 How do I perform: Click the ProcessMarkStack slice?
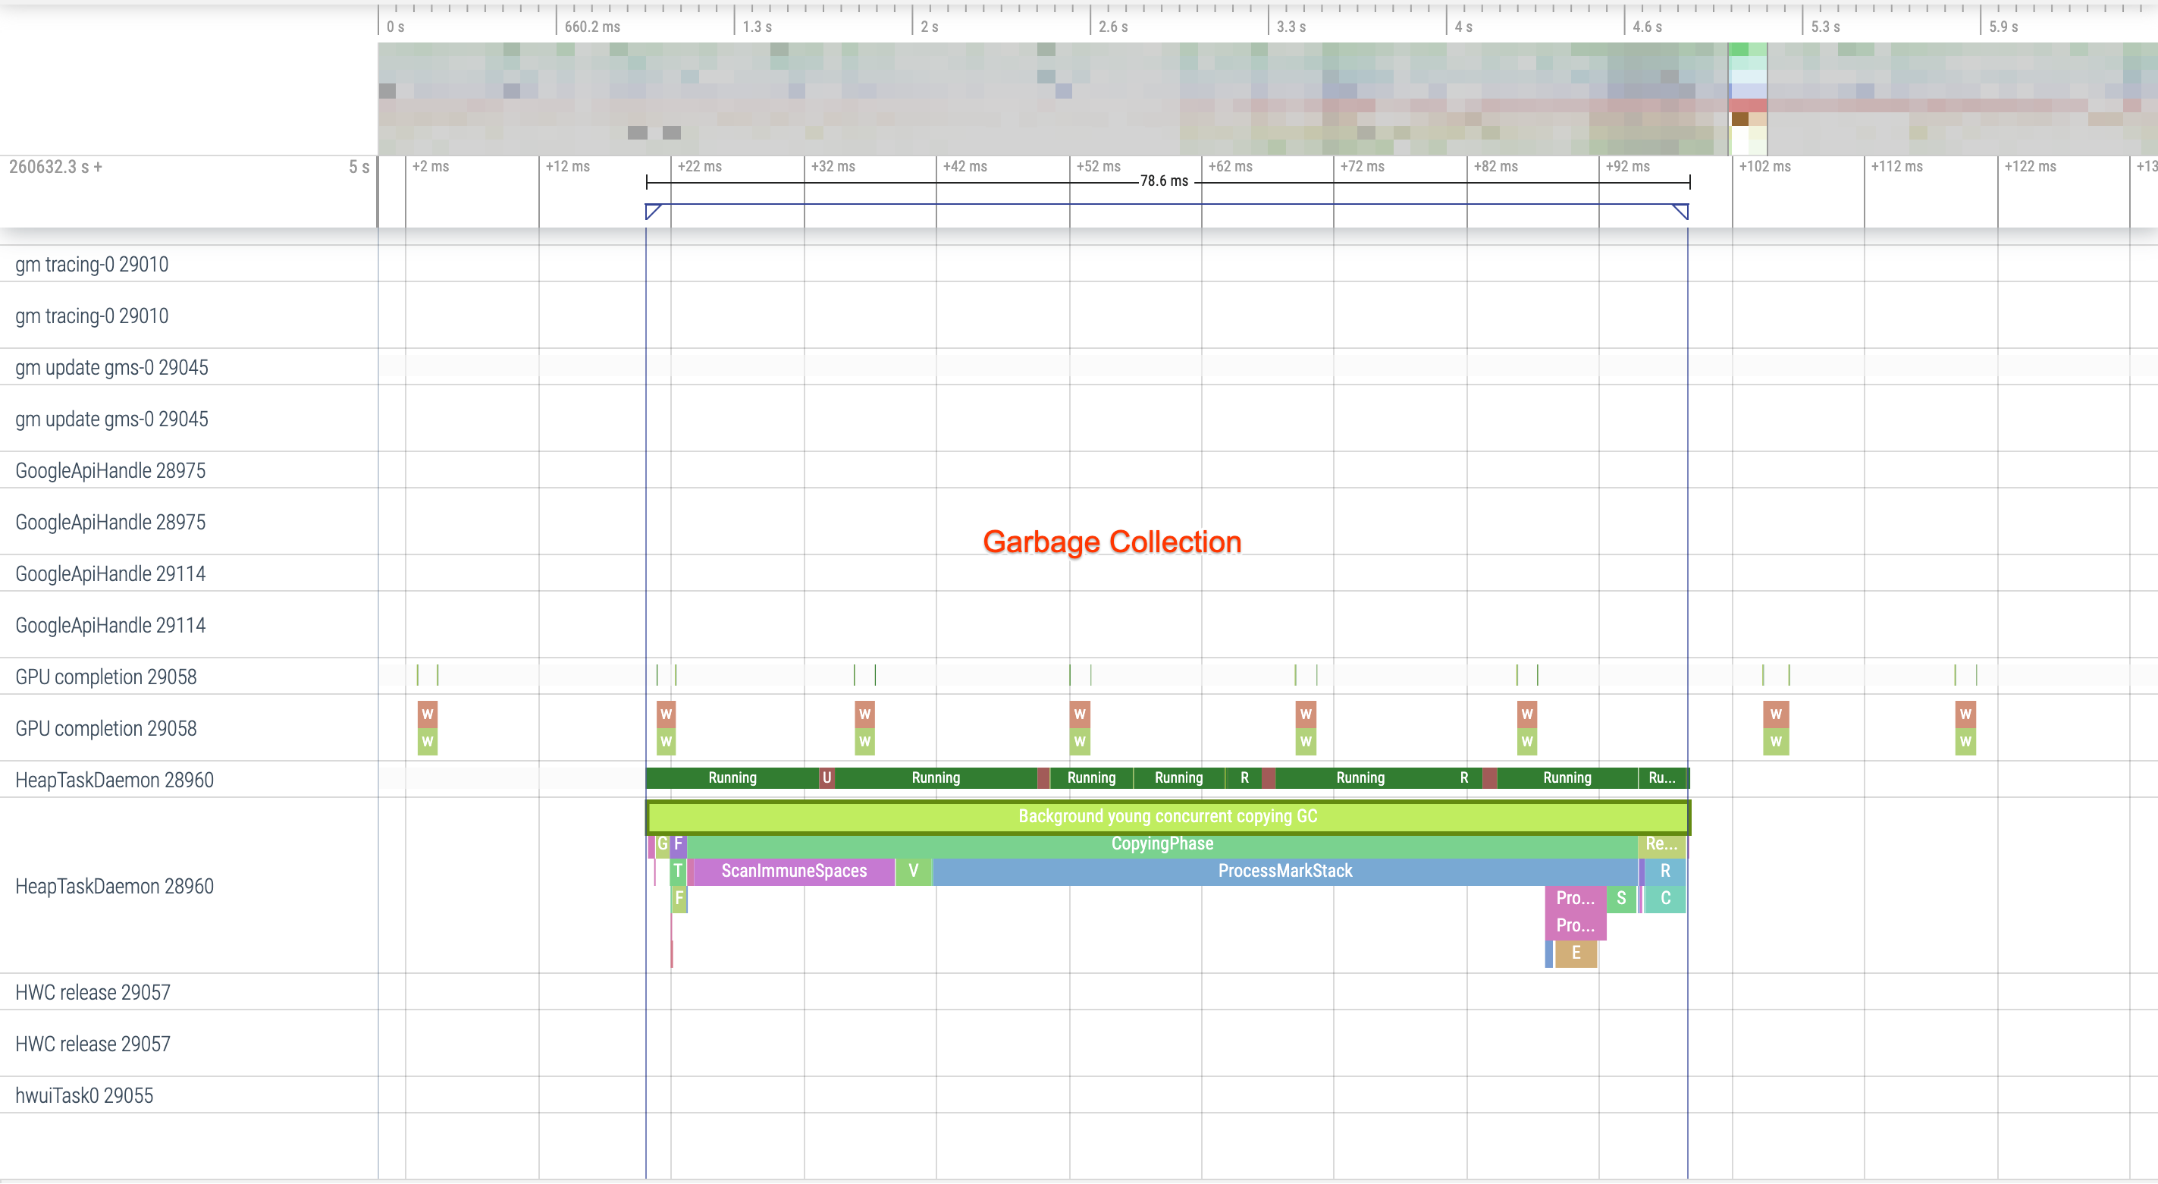point(1284,872)
